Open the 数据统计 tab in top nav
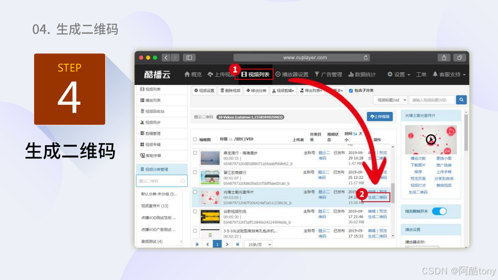498x280 pixels. [x=362, y=74]
